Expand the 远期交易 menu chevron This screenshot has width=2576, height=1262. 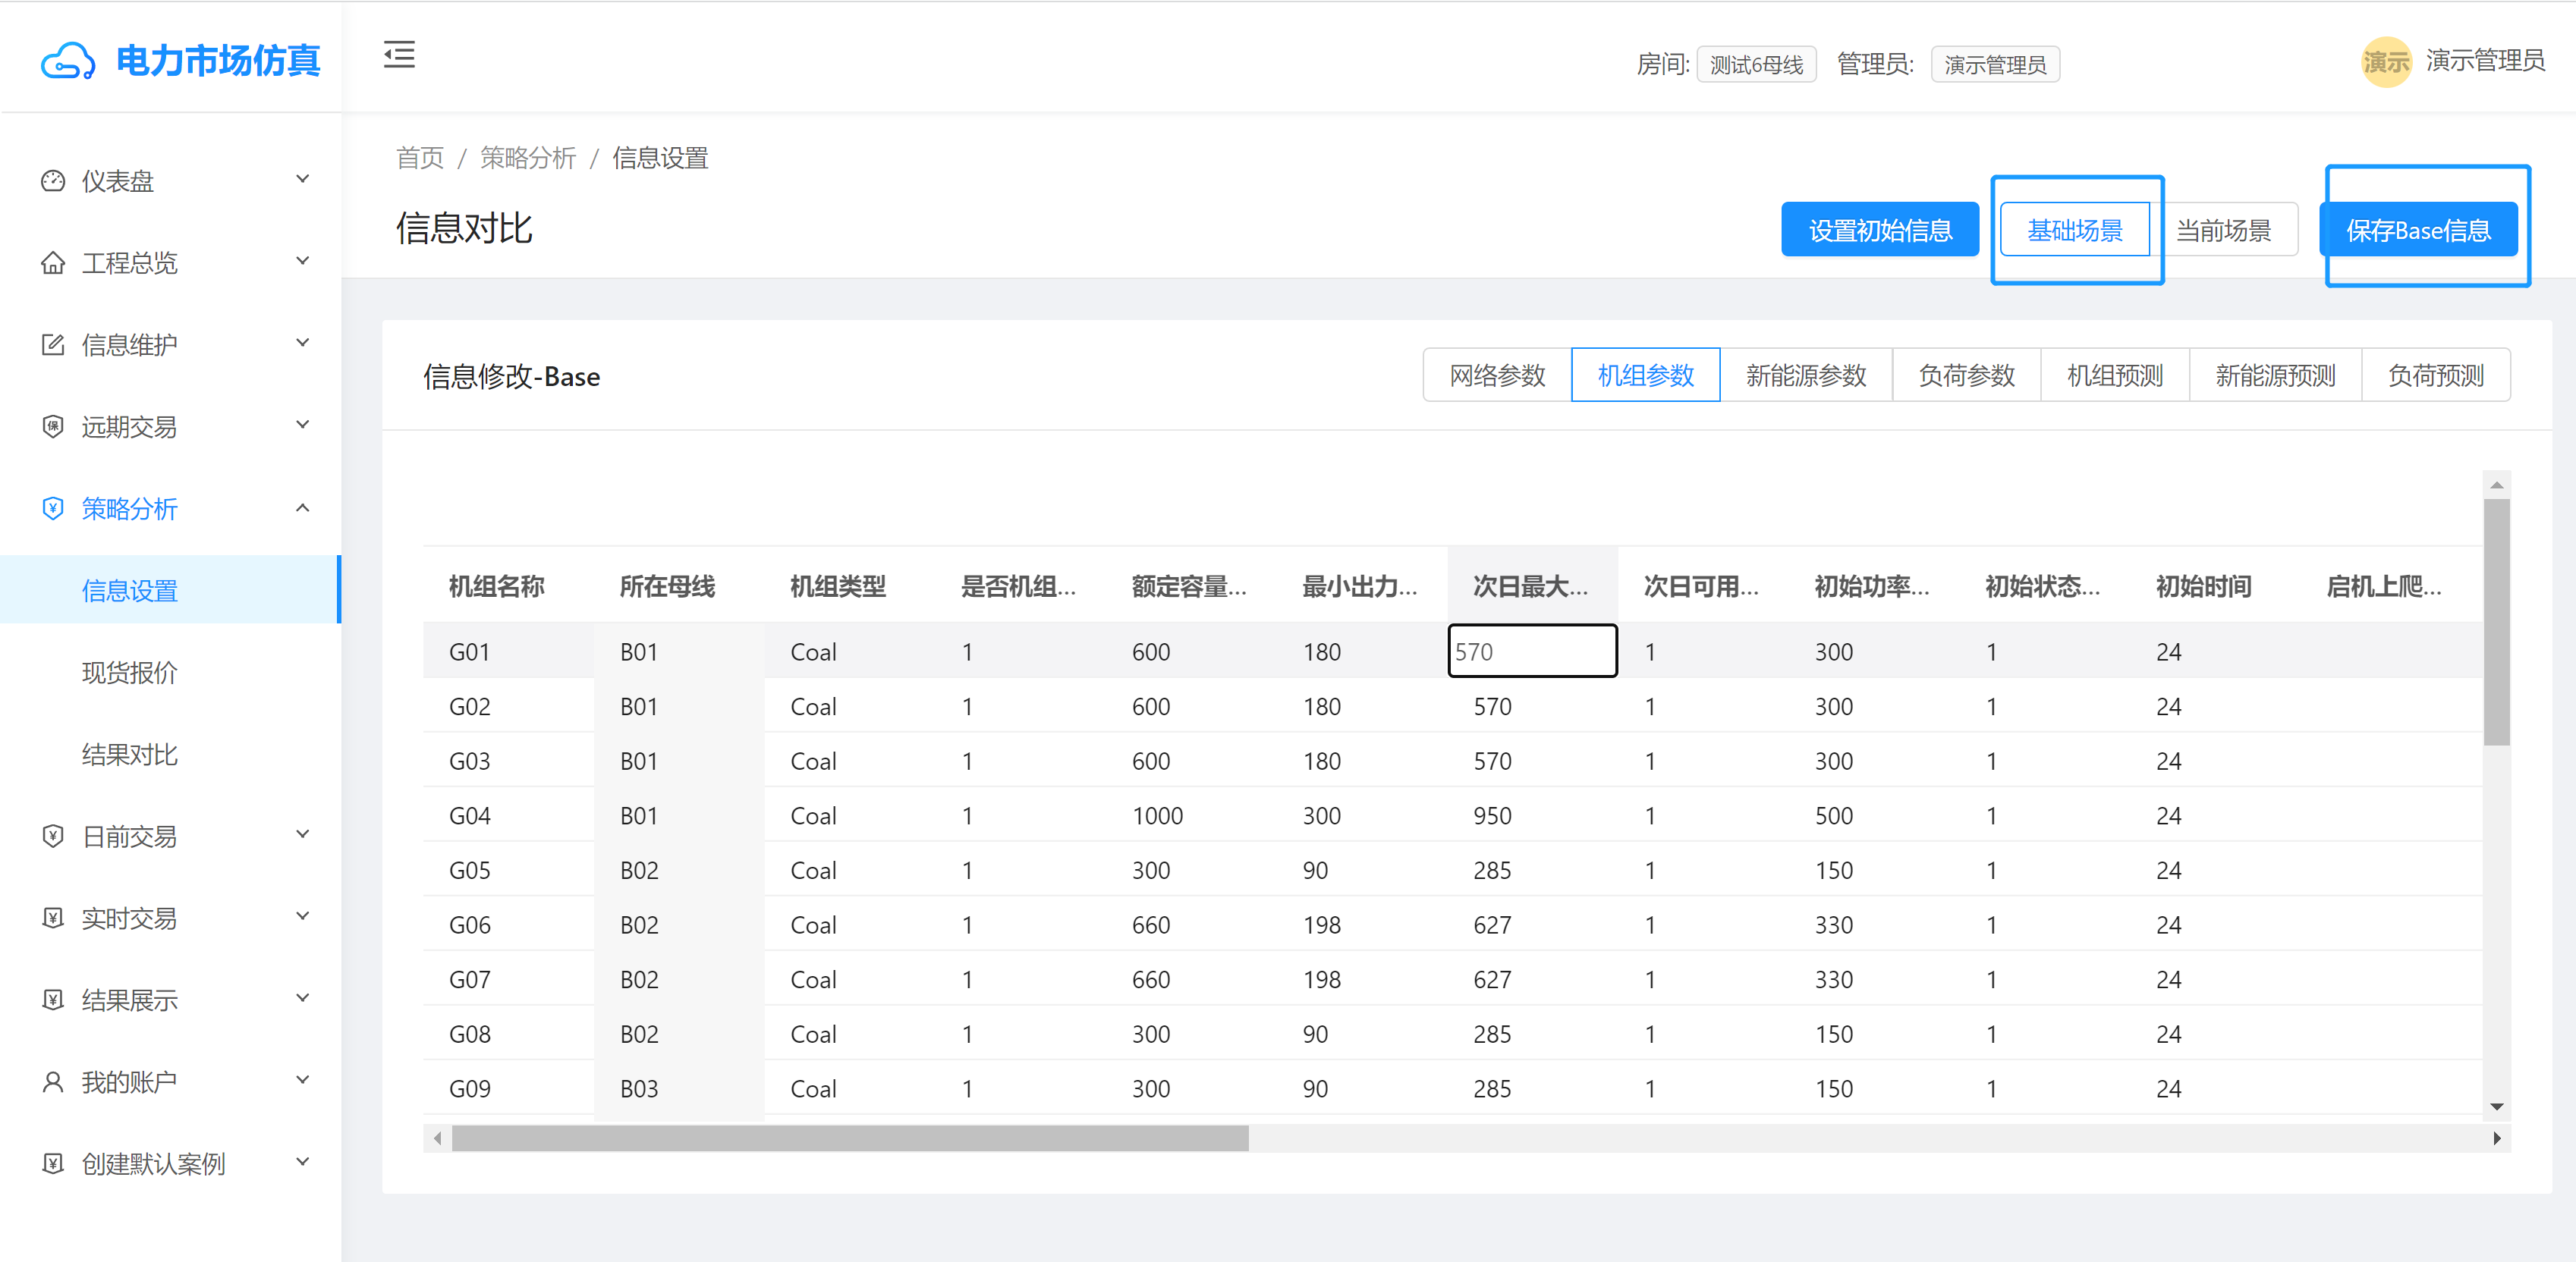pos(303,425)
